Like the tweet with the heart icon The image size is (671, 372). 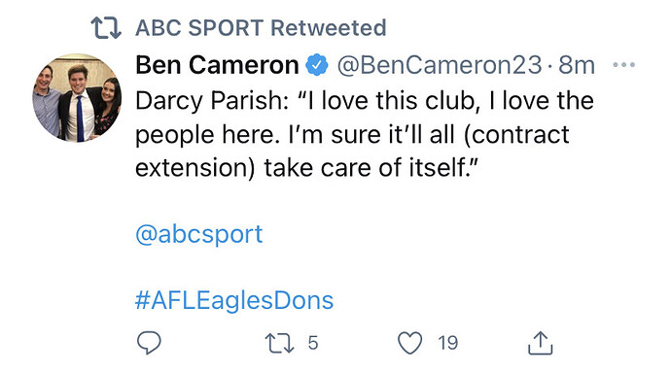410,343
